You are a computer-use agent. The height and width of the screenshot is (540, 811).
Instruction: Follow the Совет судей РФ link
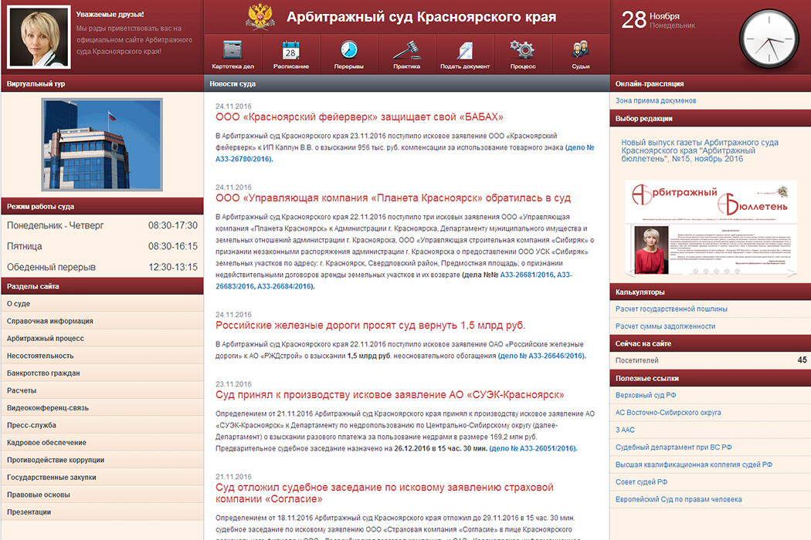641,482
